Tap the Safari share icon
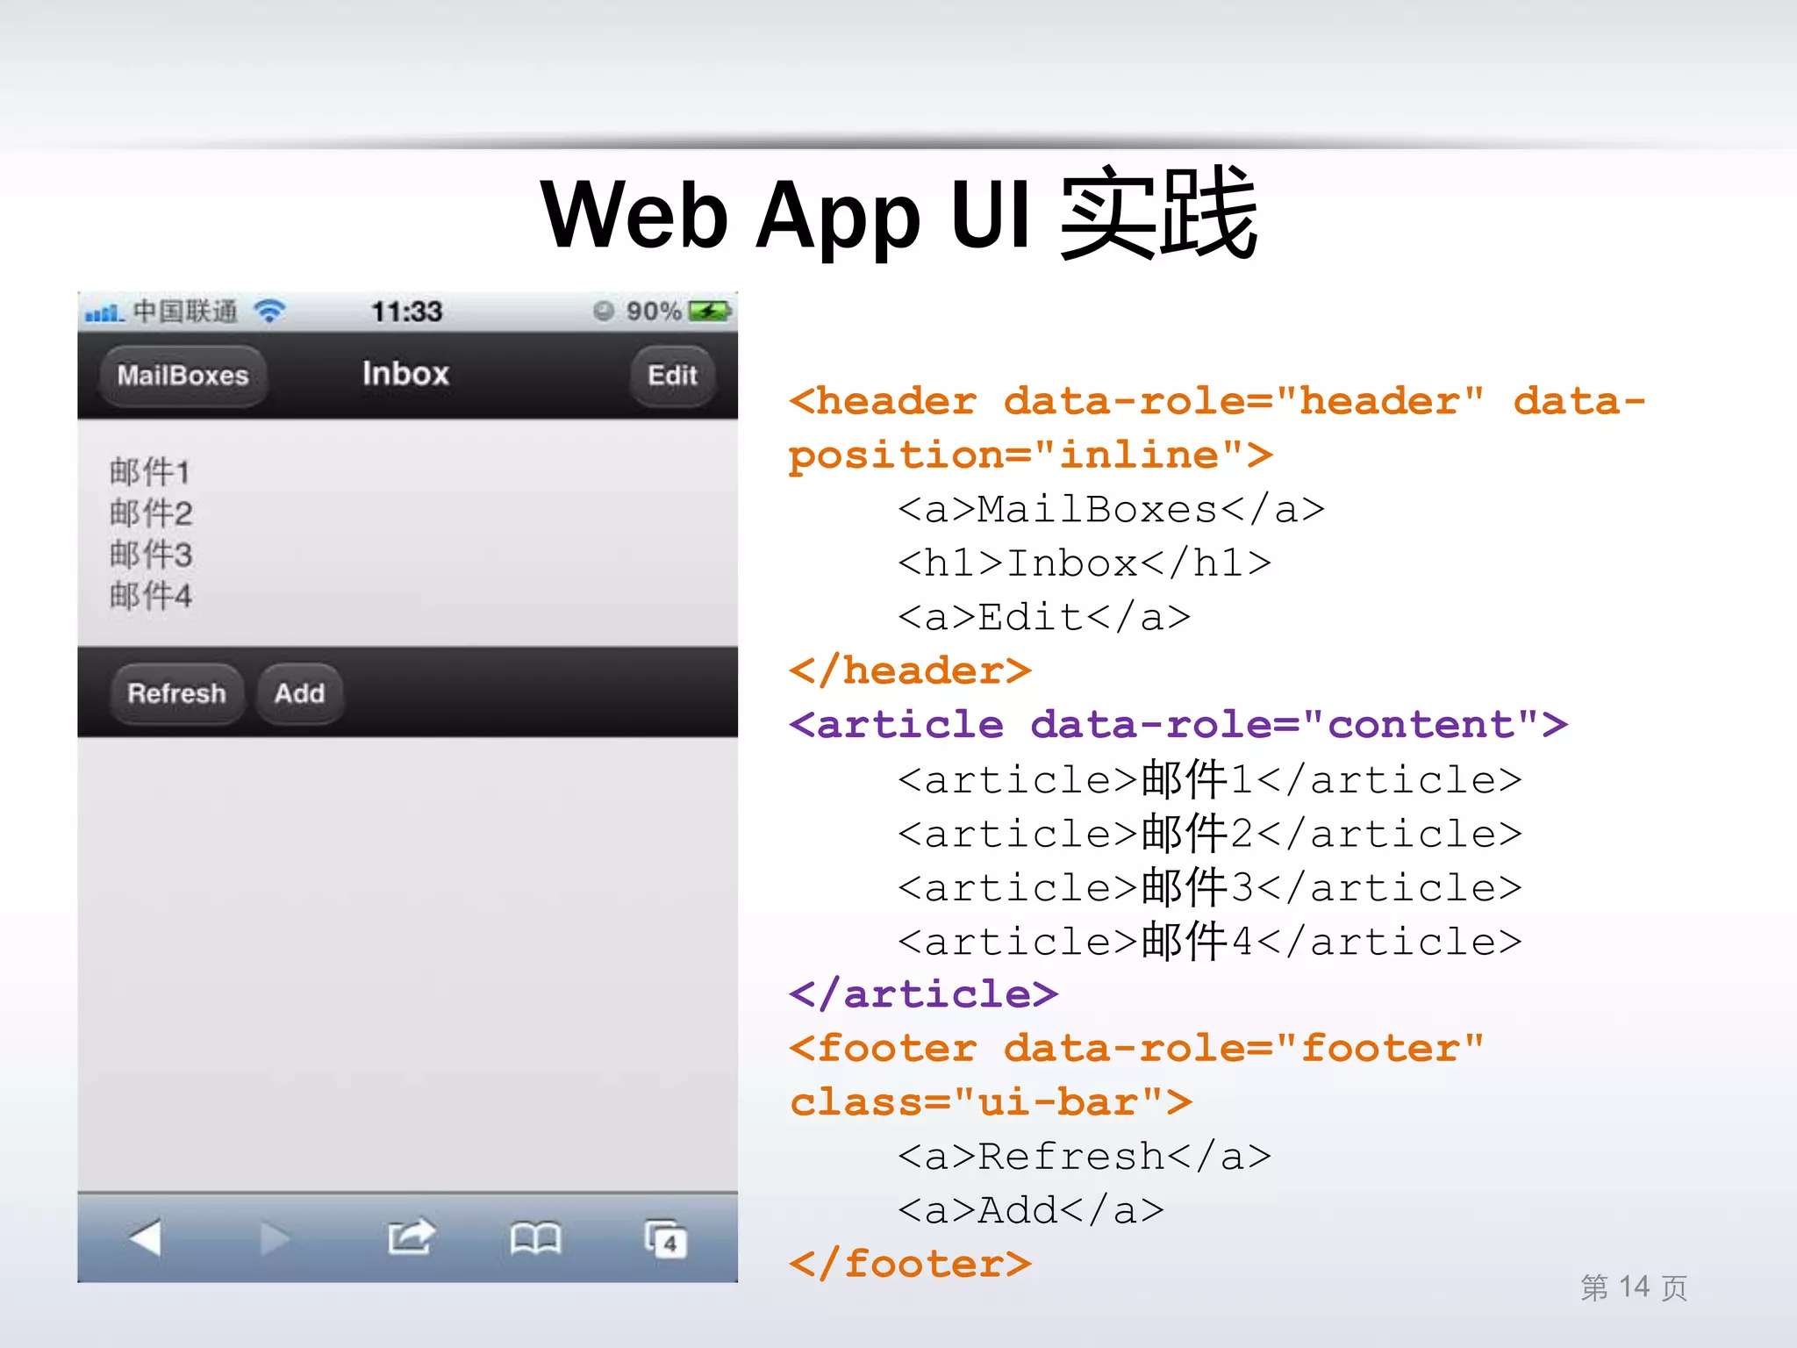This screenshot has height=1348, width=1797. click(411, 1237)
